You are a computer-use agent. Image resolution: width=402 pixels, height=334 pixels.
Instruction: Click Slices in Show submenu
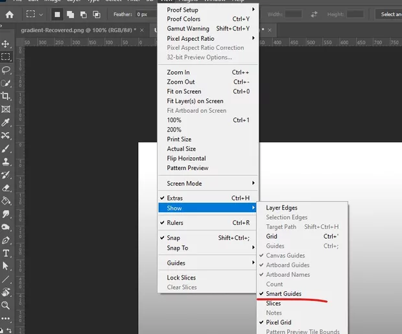pos(302,304)
